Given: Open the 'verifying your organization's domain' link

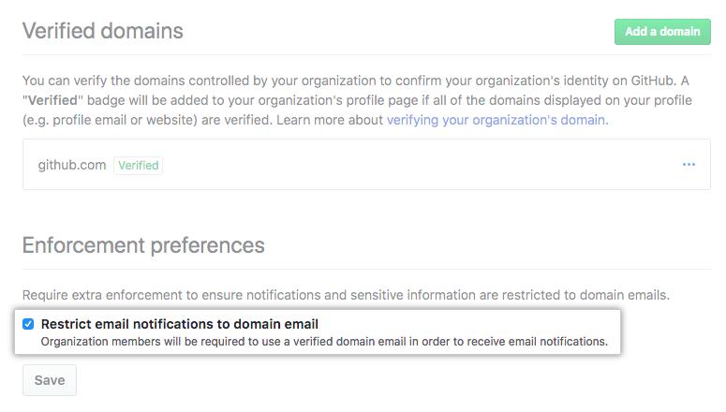Looking at the screenshot, I should pos(496,120).
